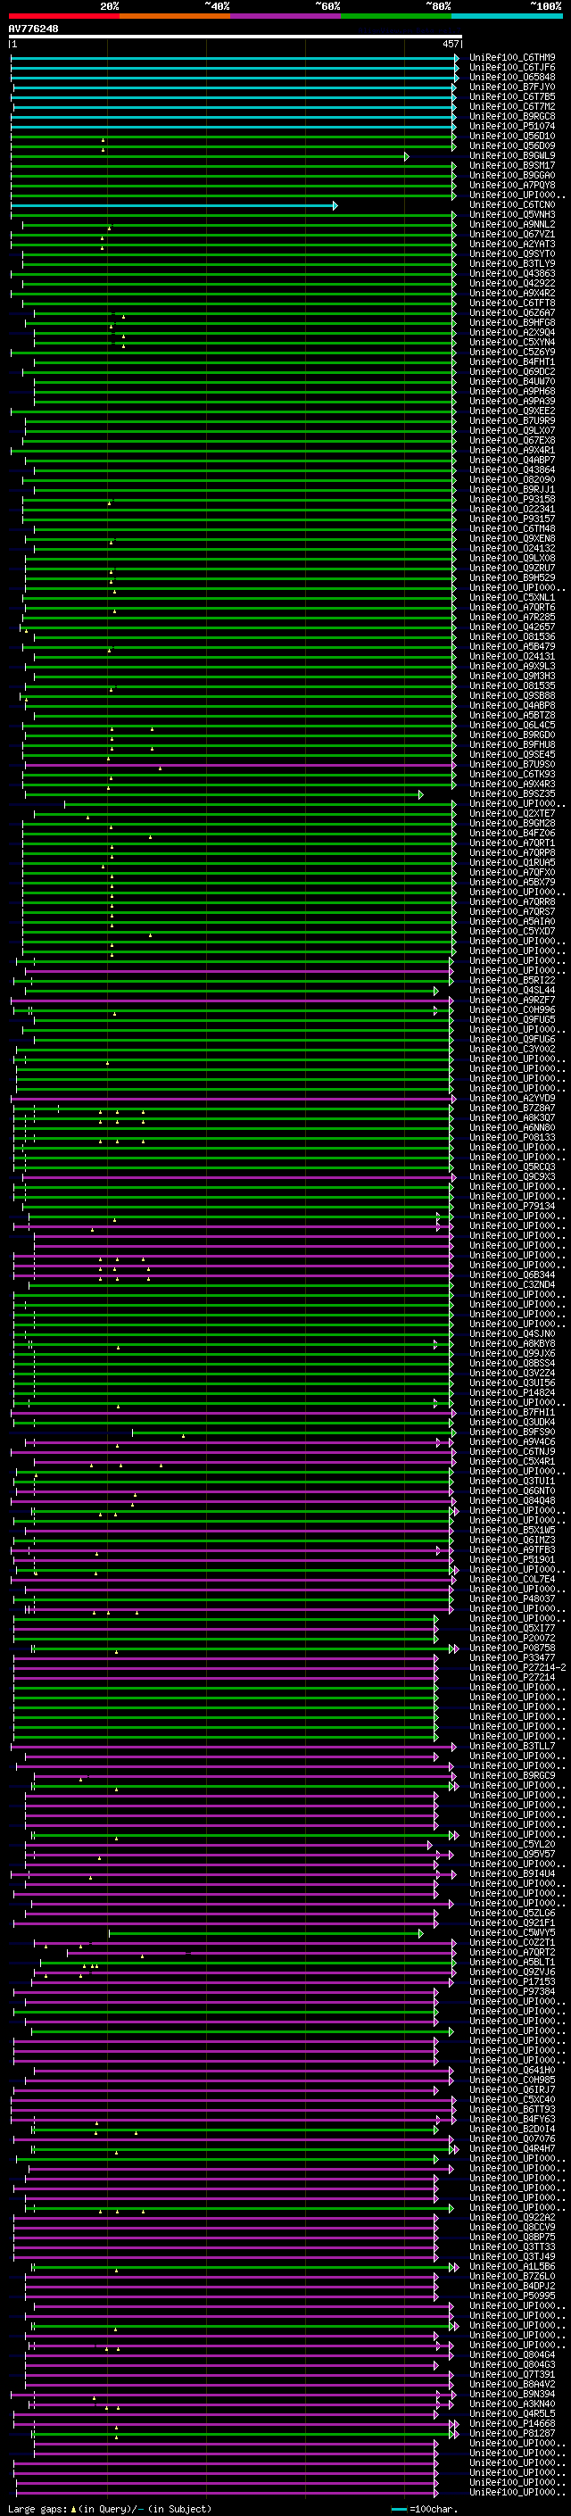Select the UniRef100_P14668 label

[x=512, y=2423]
